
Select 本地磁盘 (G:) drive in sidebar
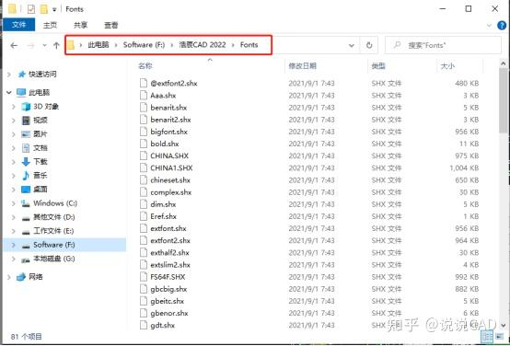point(54,259)
